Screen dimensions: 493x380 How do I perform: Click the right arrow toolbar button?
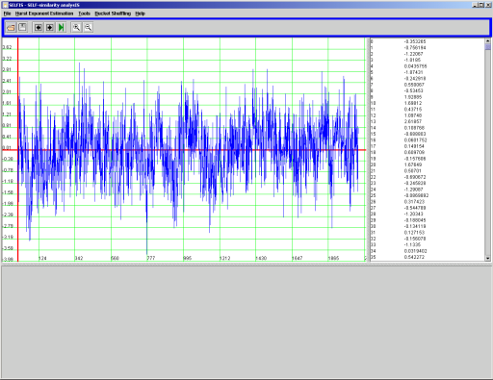pos(50,28)
